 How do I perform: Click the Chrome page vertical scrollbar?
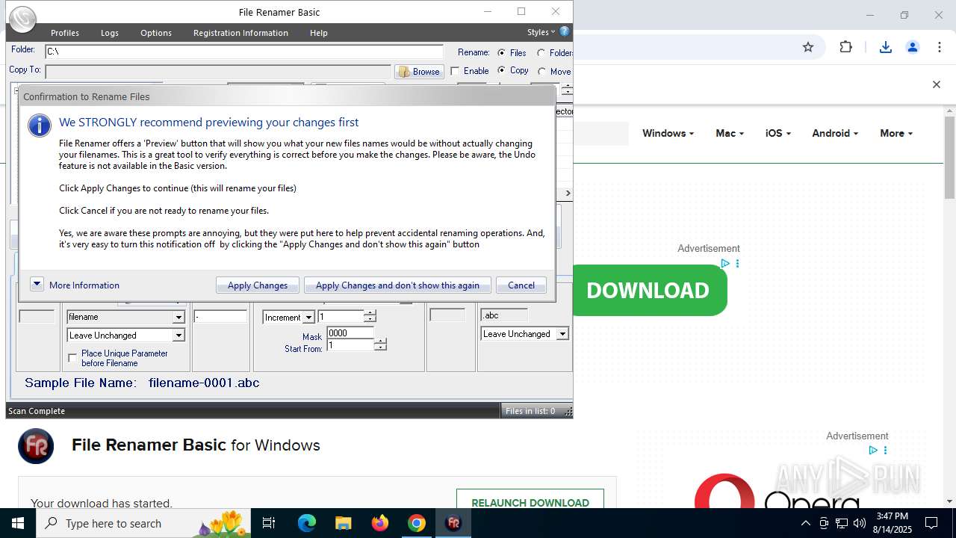(x=949, y=157)
